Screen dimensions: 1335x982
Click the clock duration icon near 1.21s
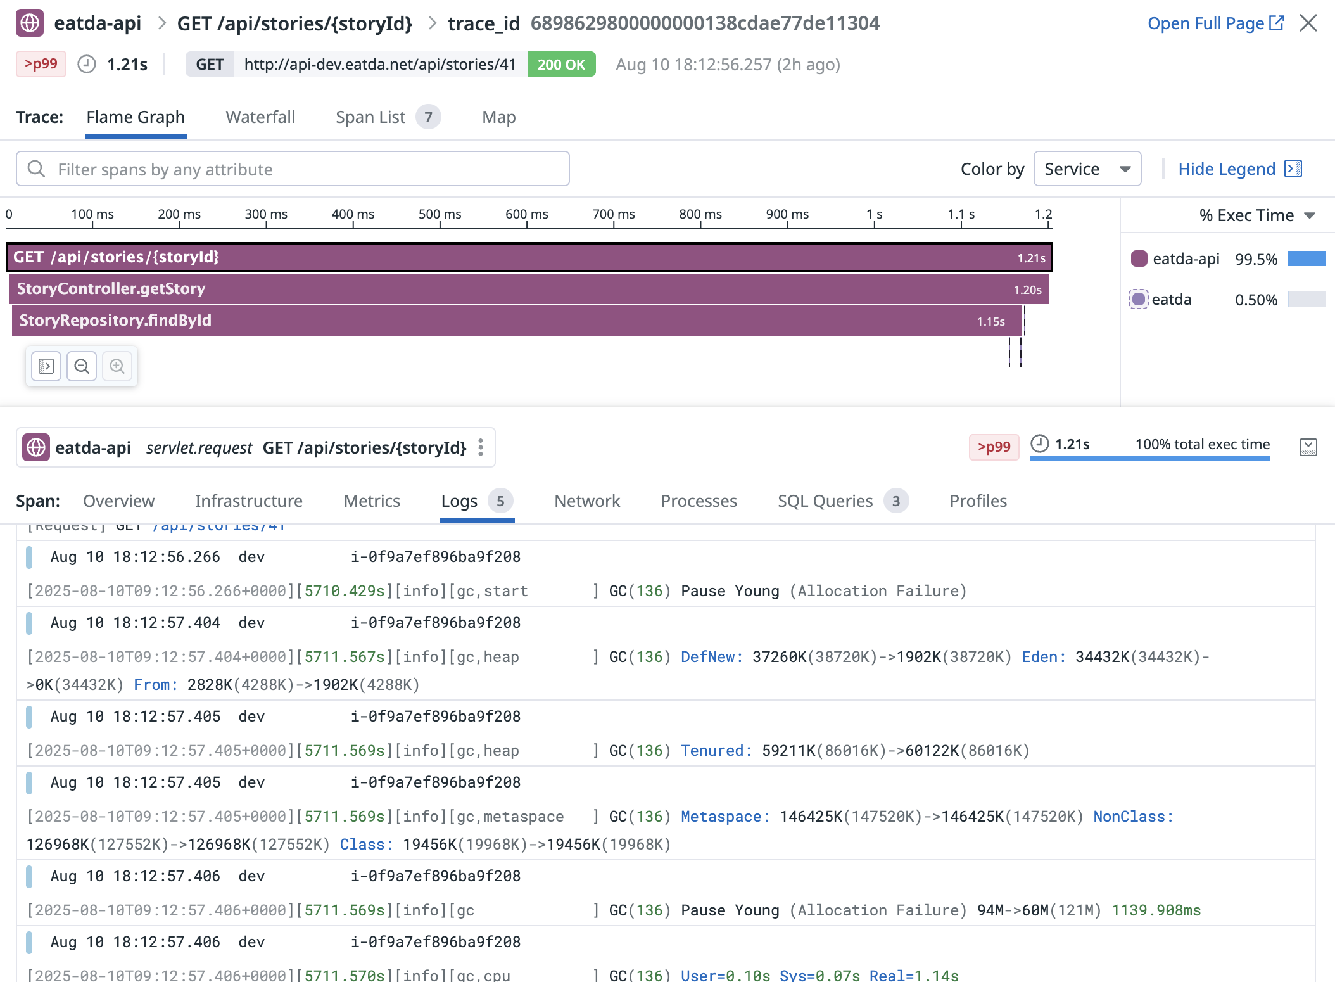[x=87, y=64]
